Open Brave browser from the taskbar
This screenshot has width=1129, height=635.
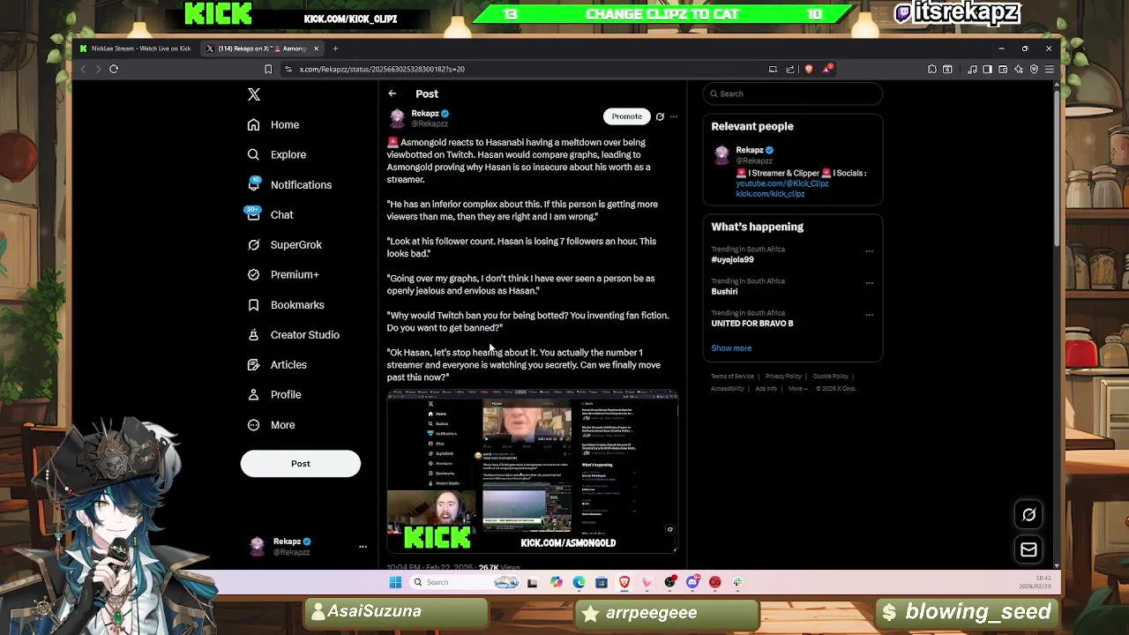624,582
